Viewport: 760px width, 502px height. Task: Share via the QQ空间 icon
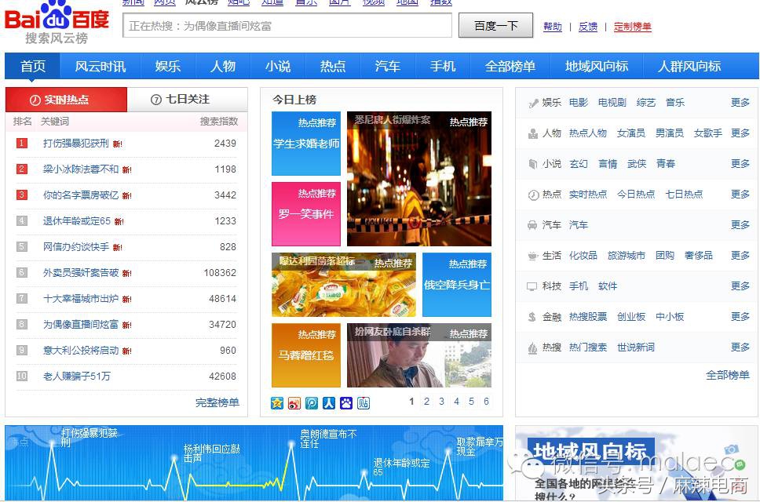pos(276,402)
